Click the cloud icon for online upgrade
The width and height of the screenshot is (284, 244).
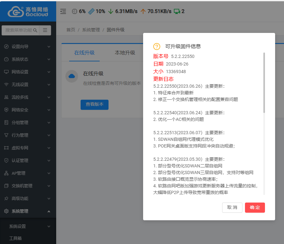[x=72, y=76]
